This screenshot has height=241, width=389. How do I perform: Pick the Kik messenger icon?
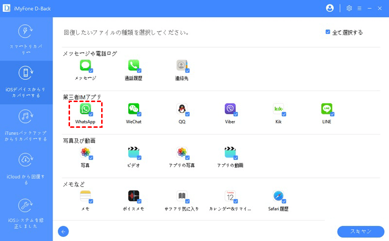click(279, 108)
